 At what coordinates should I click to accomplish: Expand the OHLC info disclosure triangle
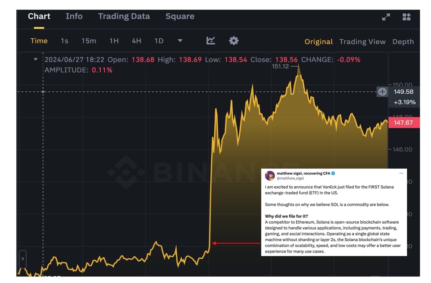[x=36, y=59]
